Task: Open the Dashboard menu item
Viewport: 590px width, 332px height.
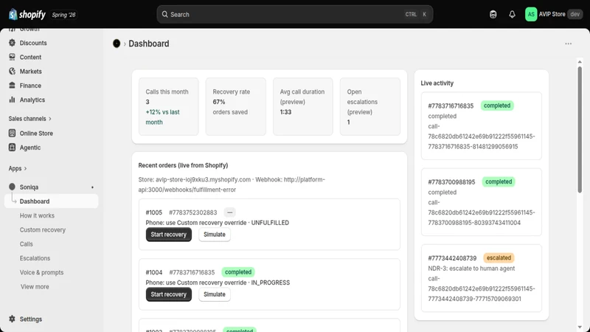Action: pos(51,201)
